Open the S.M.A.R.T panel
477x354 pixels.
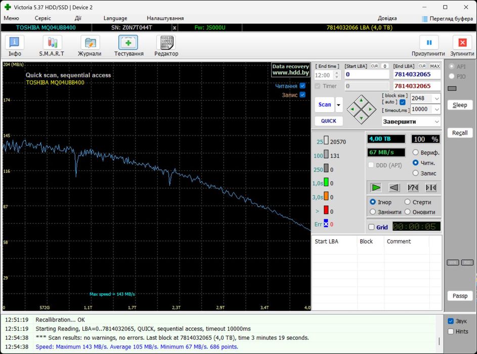[52, 43]
